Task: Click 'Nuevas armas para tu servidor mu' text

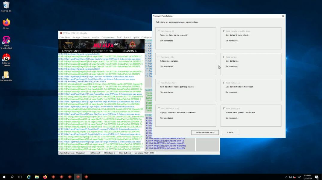Action: click(x=240, y=113)
